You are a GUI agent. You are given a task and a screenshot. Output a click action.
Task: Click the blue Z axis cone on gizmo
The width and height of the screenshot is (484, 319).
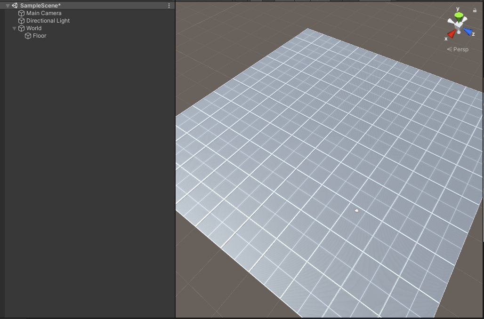coord(468,31)
